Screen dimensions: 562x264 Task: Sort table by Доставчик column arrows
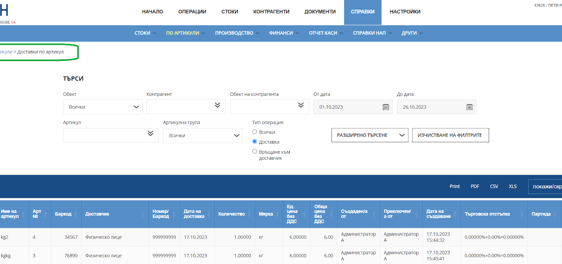(x=142, y=214)
